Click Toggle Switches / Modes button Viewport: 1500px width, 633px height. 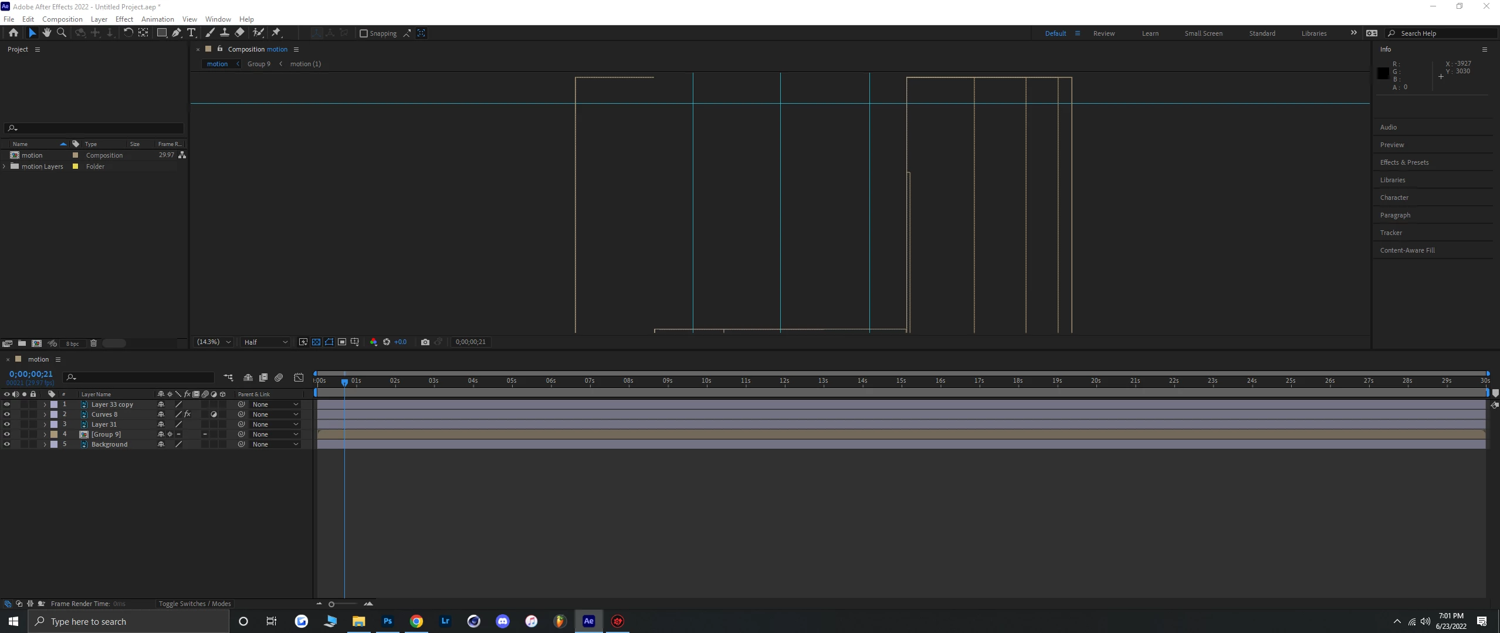click(x=195, y=604)
